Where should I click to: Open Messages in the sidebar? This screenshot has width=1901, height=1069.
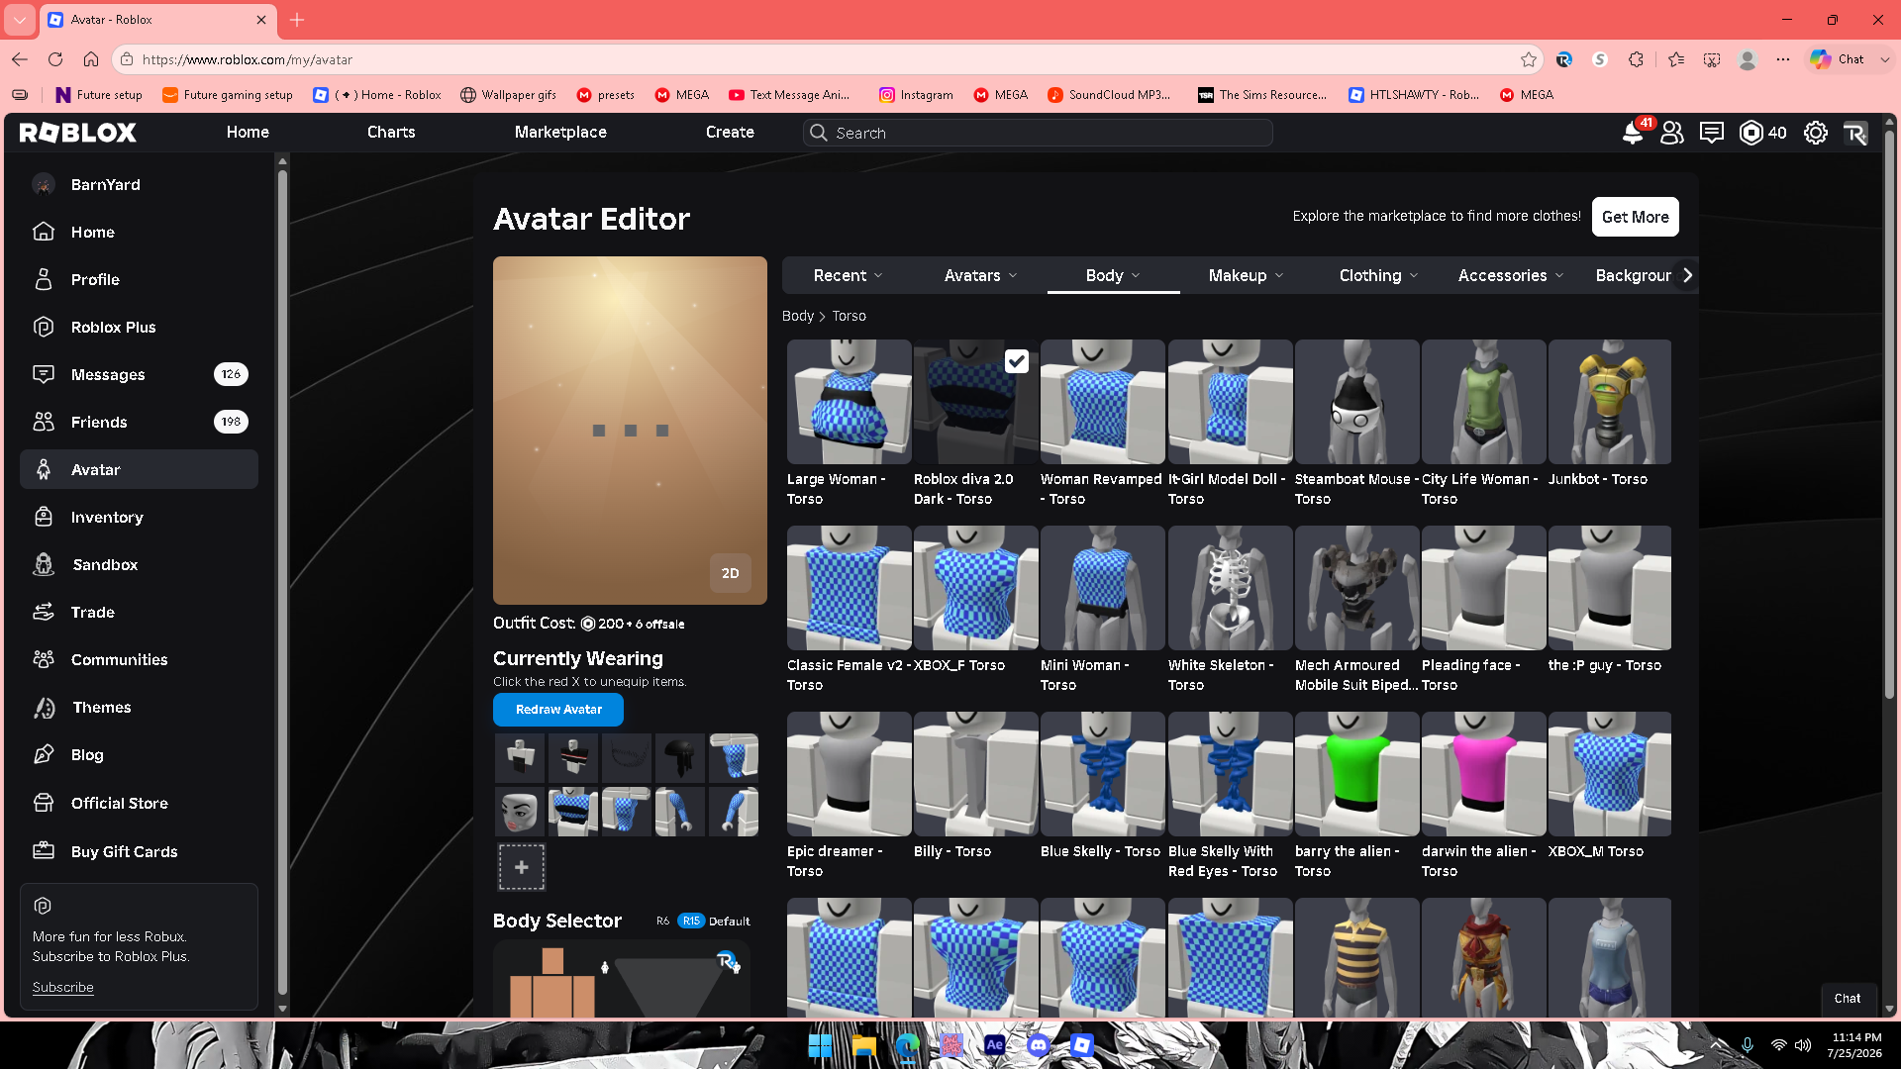139,374
